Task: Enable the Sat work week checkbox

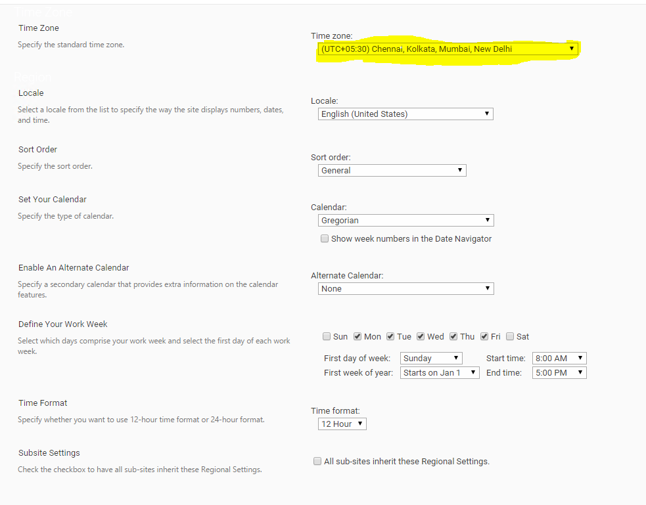Action: (509, 336)
